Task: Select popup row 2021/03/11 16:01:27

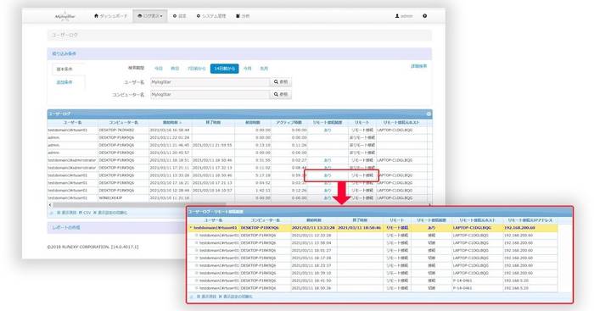Action: pyautogui.click(x=373, y=251)
